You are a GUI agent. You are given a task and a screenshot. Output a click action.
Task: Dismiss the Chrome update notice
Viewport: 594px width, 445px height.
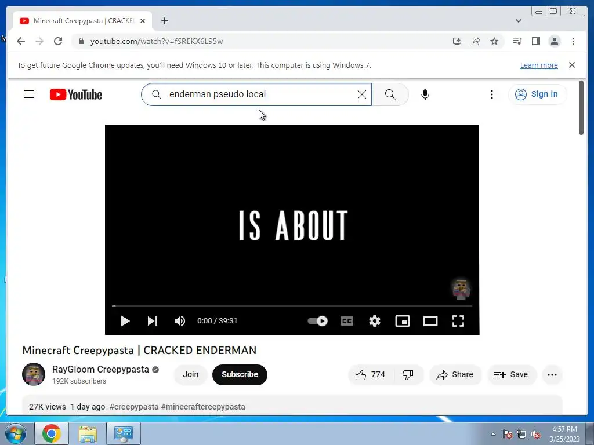point(572,65)
